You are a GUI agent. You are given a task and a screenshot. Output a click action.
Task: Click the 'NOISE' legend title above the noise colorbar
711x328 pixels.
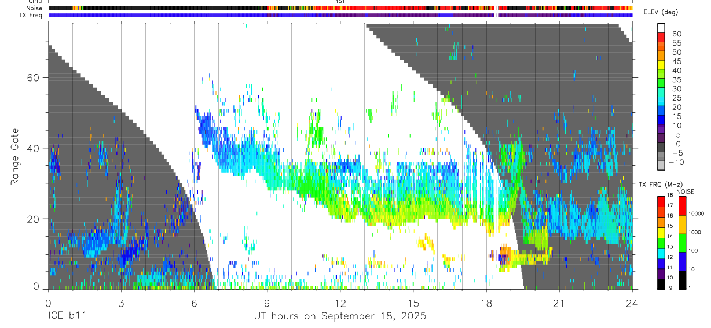(x=685, y=191)
